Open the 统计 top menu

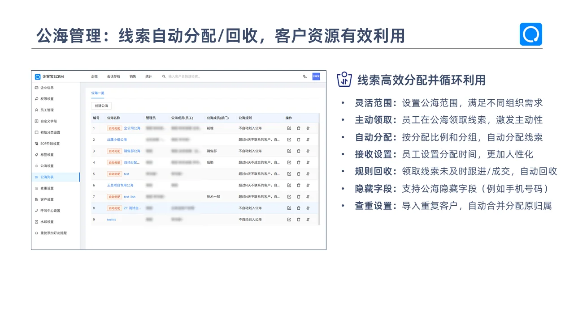click(148, 76)
